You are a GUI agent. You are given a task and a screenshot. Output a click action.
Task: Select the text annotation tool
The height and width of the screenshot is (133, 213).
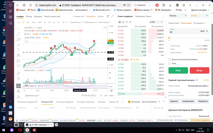18,50
